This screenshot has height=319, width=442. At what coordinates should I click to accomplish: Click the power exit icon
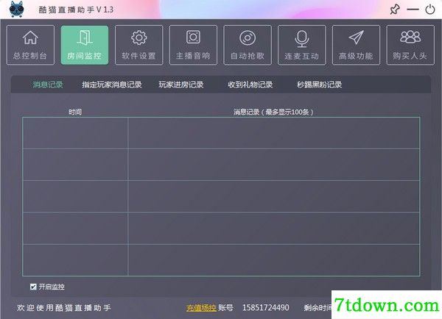[x=430, y=10]
